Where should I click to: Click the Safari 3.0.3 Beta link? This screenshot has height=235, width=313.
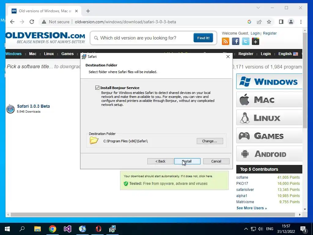pyautogui.click(x=33, y=106)
